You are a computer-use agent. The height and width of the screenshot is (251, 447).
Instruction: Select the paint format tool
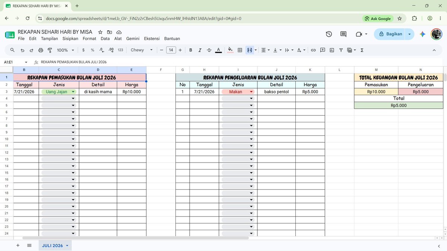click(x=50, y=50)
